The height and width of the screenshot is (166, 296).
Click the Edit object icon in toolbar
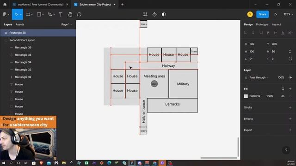click(145, 14)
